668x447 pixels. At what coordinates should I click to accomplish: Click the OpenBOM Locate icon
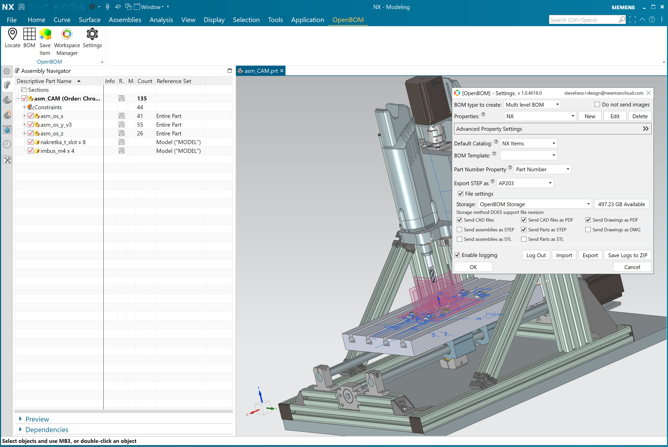(13, 34)
